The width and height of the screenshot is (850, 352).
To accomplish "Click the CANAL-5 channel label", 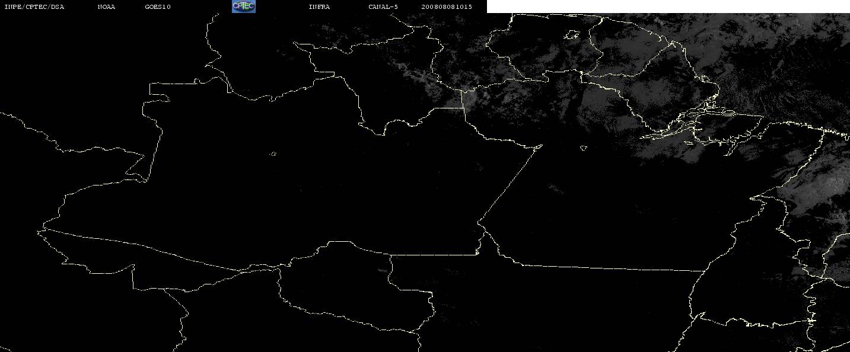I will pos(383,7).
